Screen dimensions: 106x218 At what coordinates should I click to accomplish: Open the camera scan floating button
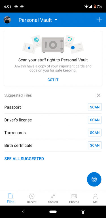click(x=94, y=179)
